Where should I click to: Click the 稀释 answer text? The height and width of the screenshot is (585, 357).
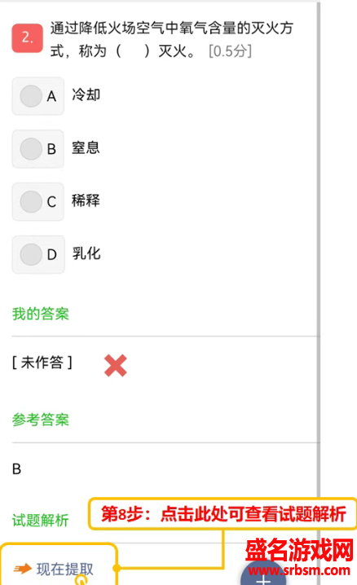[x=86, y=200]
